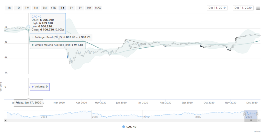Click the scrollbar right arrow
Viewport: 265px width, 136px height.
pos(259,120)
